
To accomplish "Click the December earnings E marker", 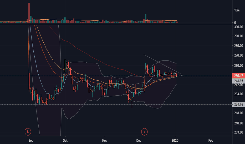I will [144, 132].
